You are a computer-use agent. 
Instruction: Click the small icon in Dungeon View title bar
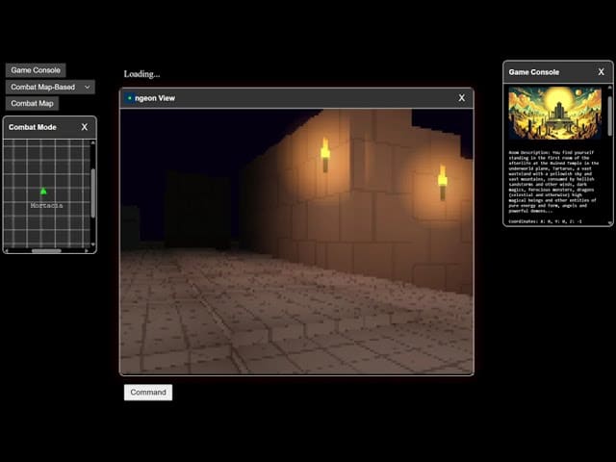coord(130,98)
